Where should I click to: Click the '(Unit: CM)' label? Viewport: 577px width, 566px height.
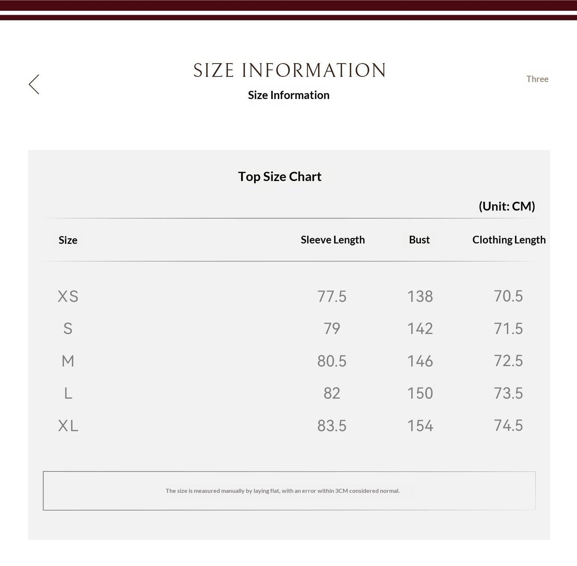[507, 206]
